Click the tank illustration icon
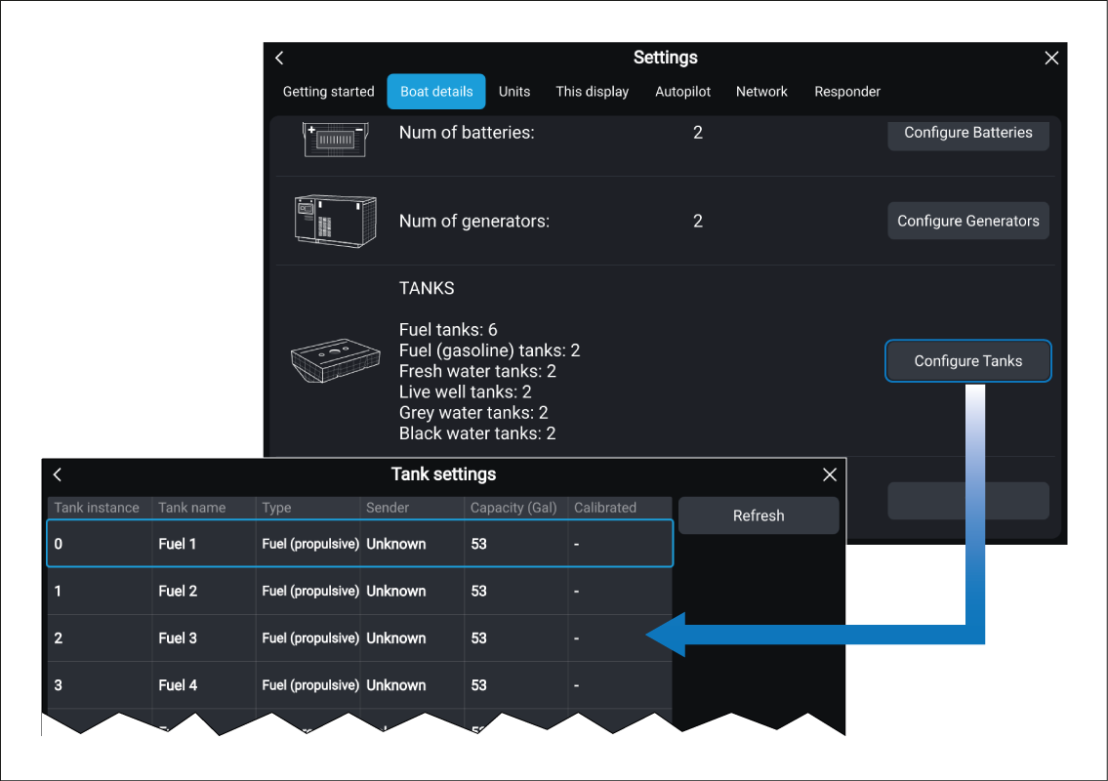 335,361
